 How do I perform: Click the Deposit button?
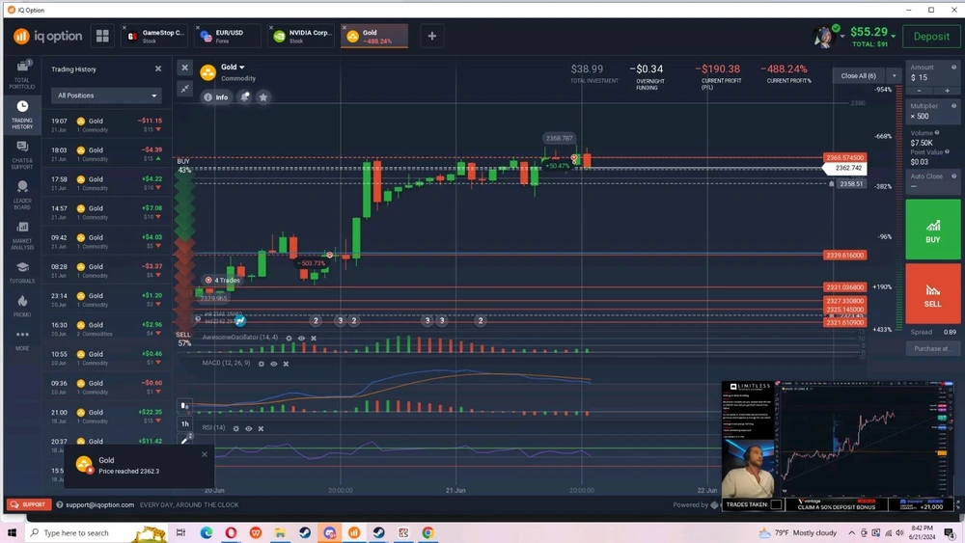(931, 37)
